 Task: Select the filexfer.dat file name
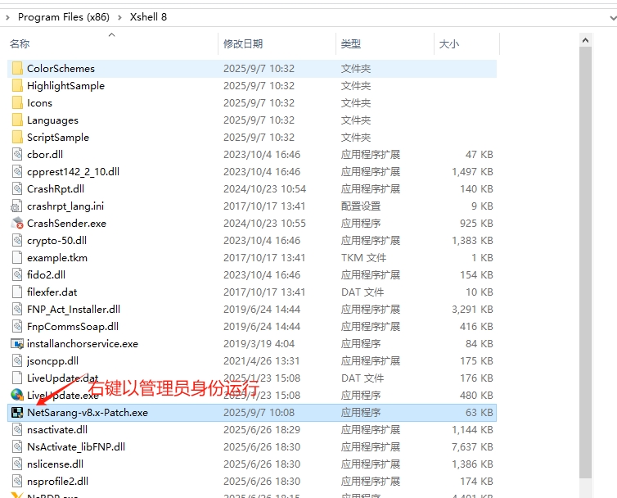(52, 292)
